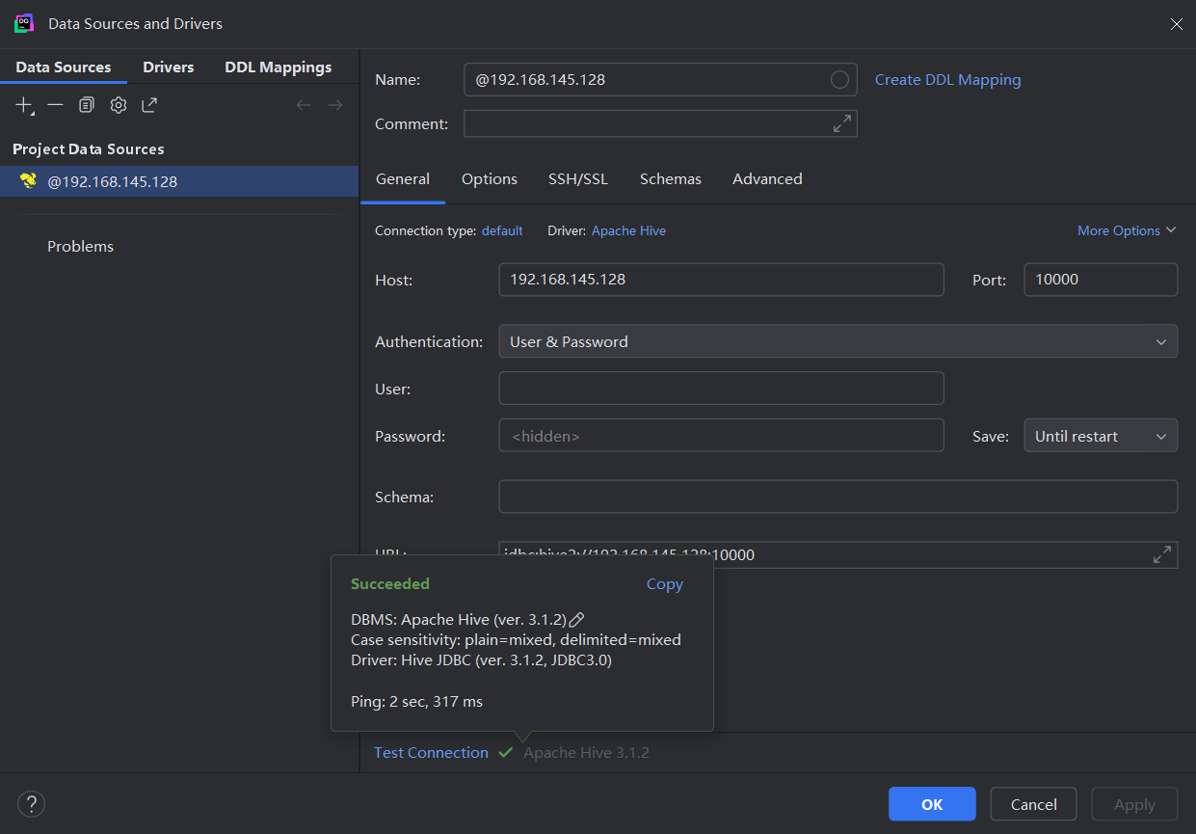Click the OK button
The width and height of the screenshot is (1196, 834).
pyautogui.click(x=932, y=804)
